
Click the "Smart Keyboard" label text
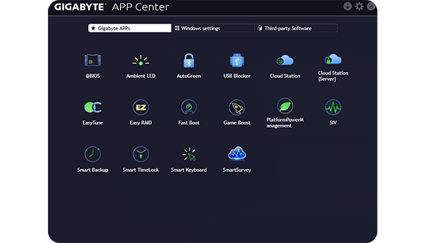189,170
